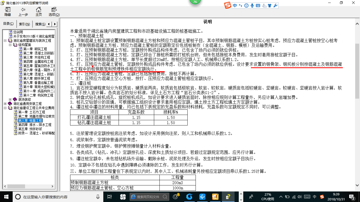Open the help-file app taskbar icon
Viewport: 360px width, 202px height.
(x=229, y=196)
